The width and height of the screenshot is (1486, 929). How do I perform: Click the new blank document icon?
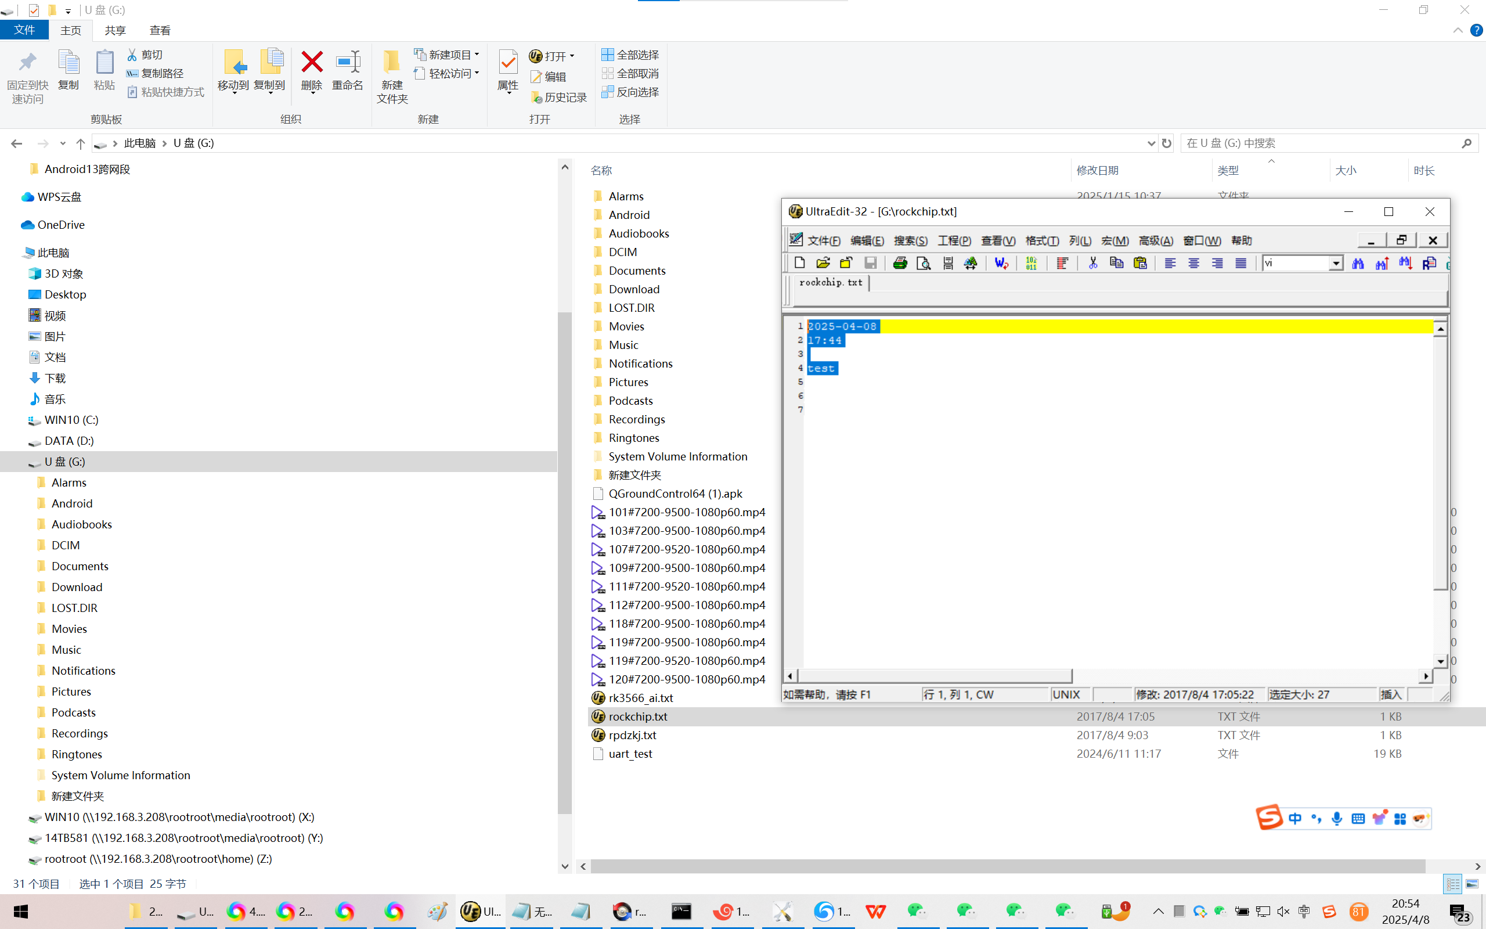click(799, 264)
